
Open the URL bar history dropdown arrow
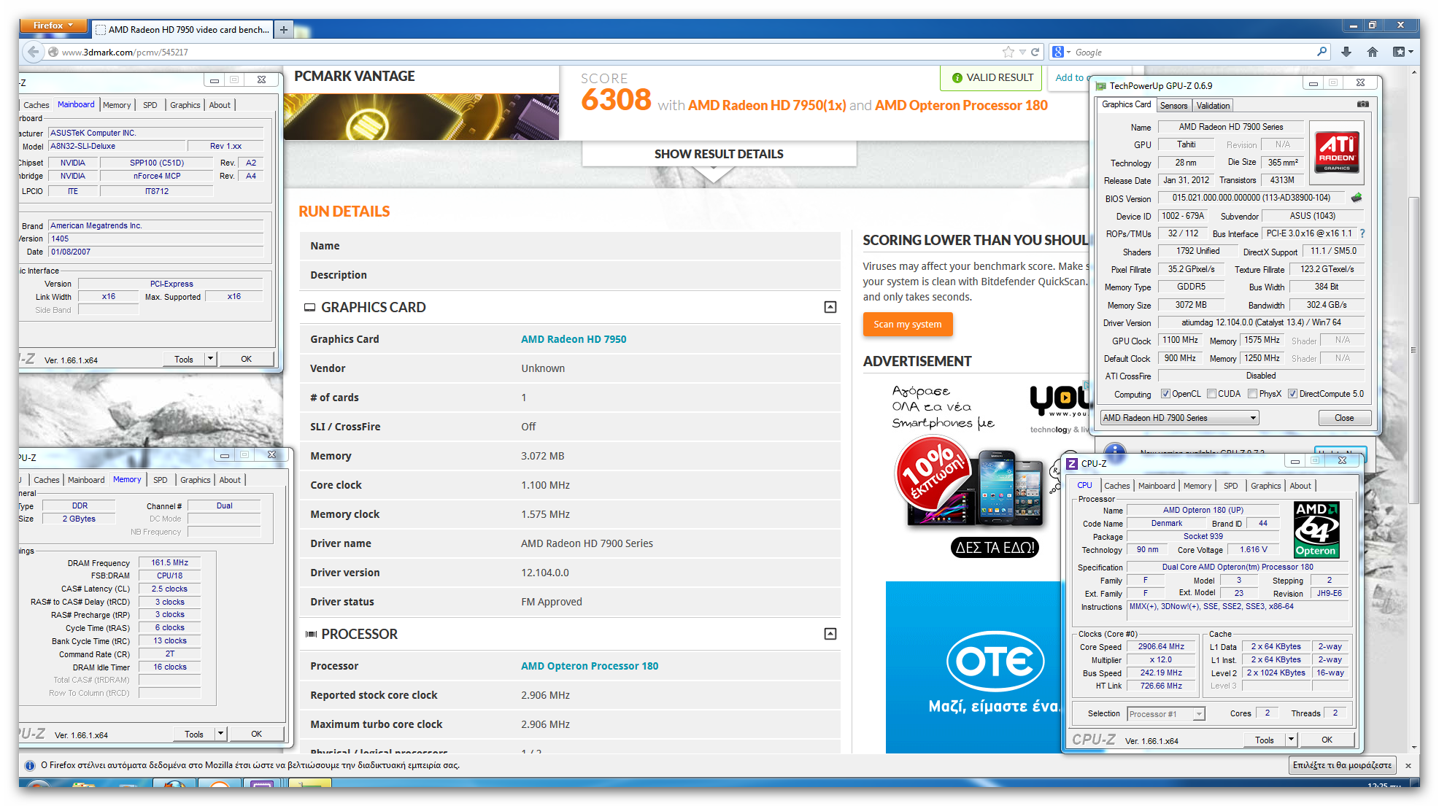coord(1022,52)
